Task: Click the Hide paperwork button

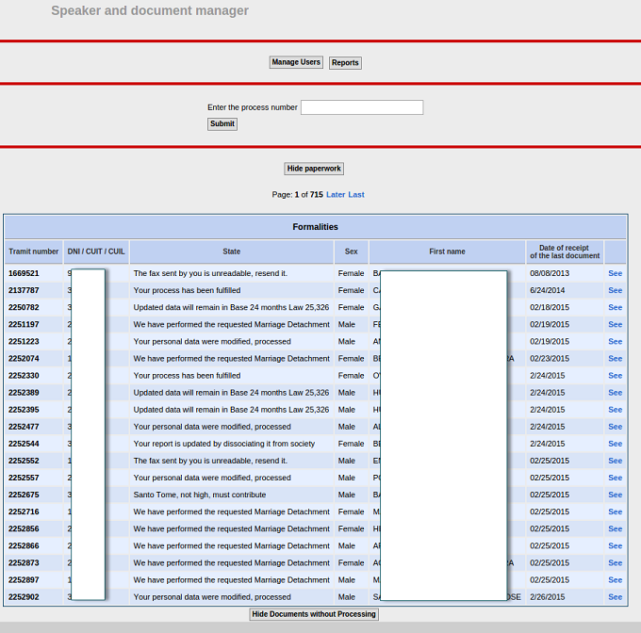Action: click(314, 169)
